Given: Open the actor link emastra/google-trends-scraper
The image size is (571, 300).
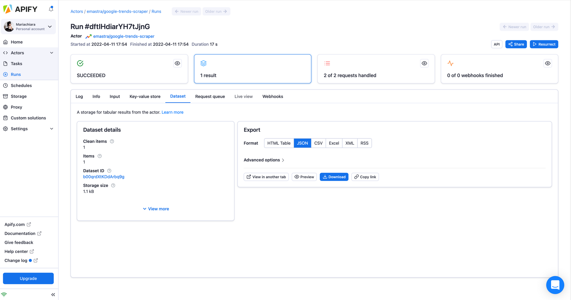Looking at the screenshot, I should coord(124,36).
